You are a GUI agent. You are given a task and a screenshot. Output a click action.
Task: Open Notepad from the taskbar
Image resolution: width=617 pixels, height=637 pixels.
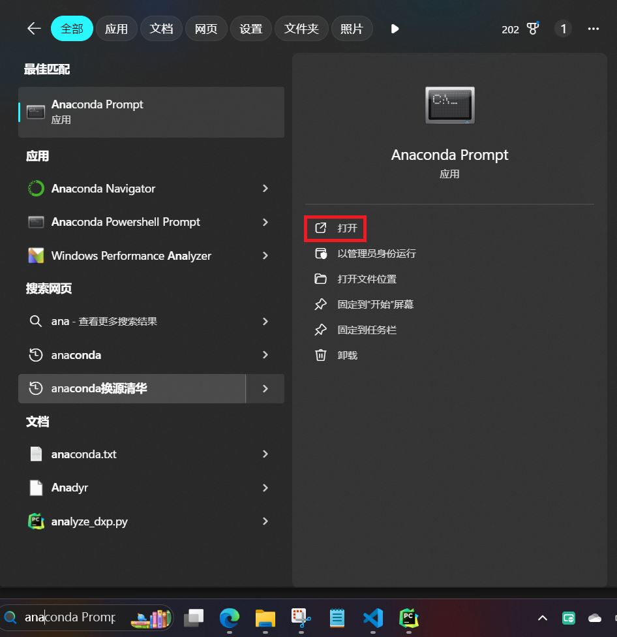[337, 618]
